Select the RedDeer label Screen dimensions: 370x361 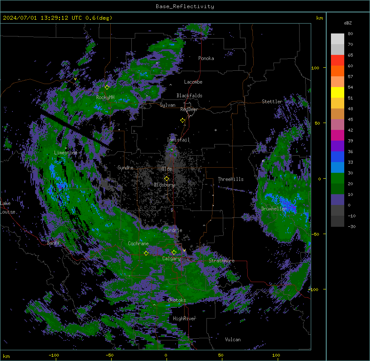[189, 109]
